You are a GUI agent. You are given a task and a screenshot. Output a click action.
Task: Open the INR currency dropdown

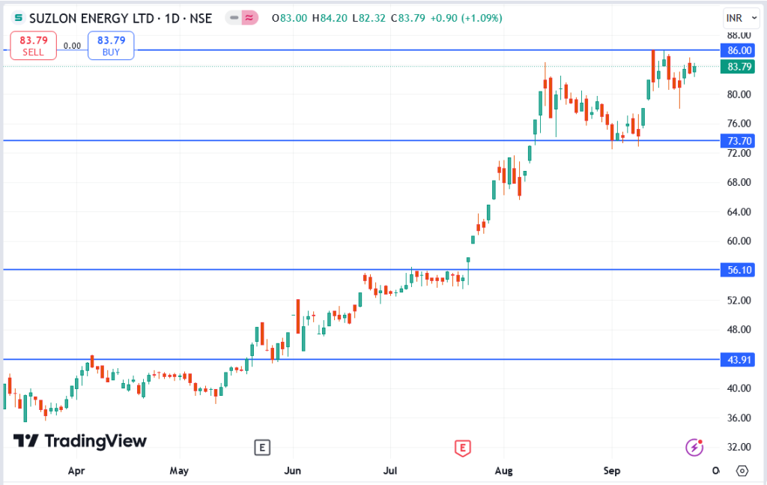741,18
